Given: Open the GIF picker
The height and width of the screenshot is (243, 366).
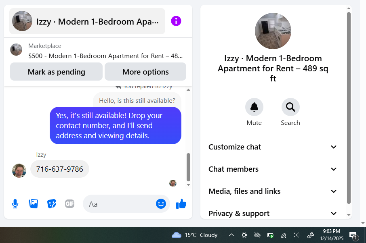Looking at the screenshot, I should pos(69,204).
